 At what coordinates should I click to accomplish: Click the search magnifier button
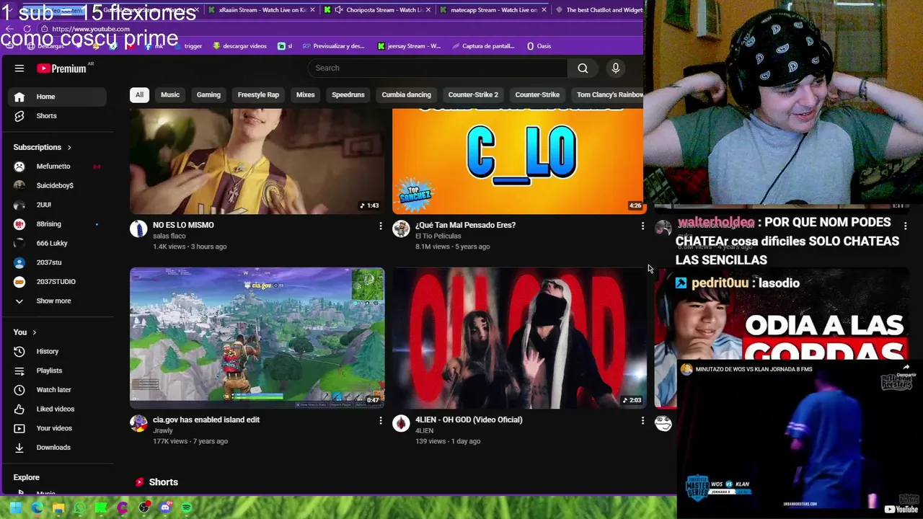click(583, 68)
